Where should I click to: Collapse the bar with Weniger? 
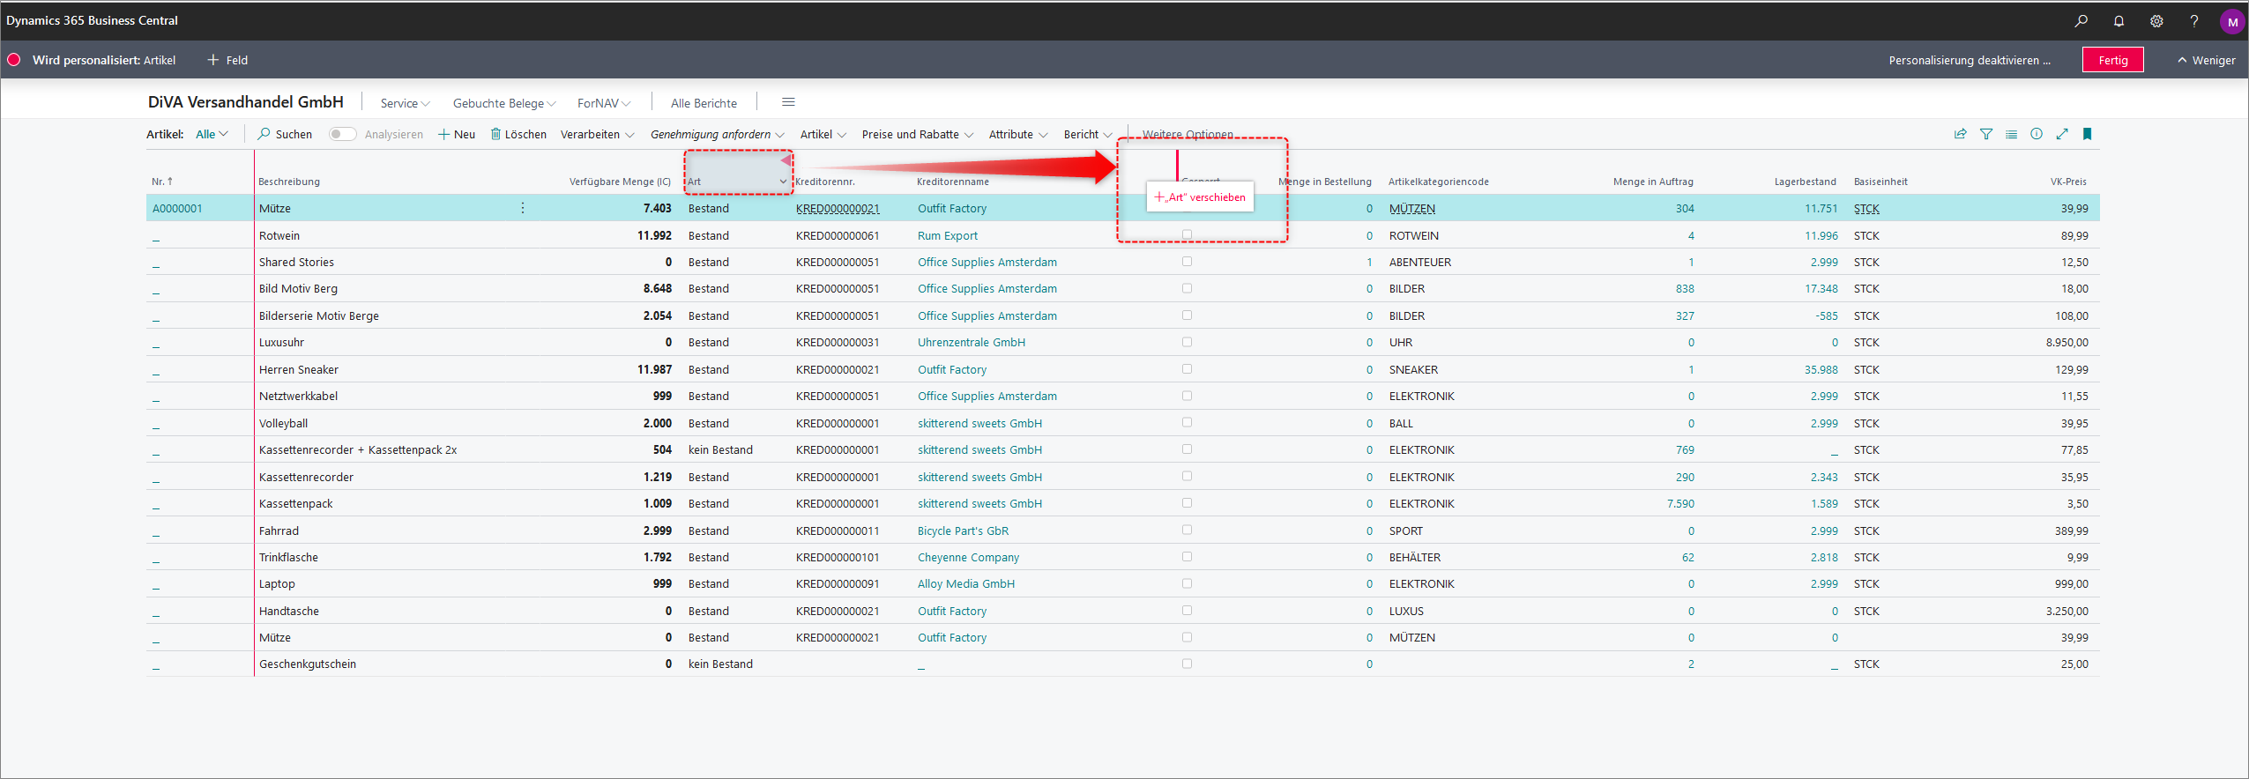(2206, 60)
